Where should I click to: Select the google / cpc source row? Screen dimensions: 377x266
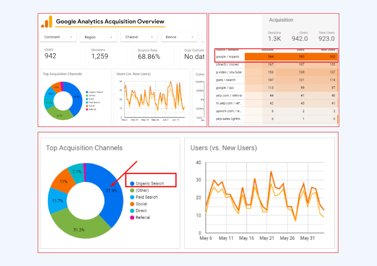point(276,88)
